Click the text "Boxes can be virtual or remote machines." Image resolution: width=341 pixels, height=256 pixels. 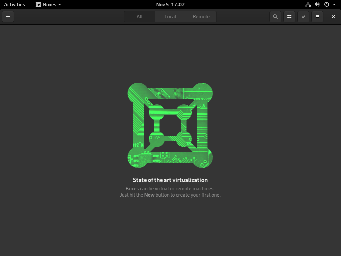(170, 189)
